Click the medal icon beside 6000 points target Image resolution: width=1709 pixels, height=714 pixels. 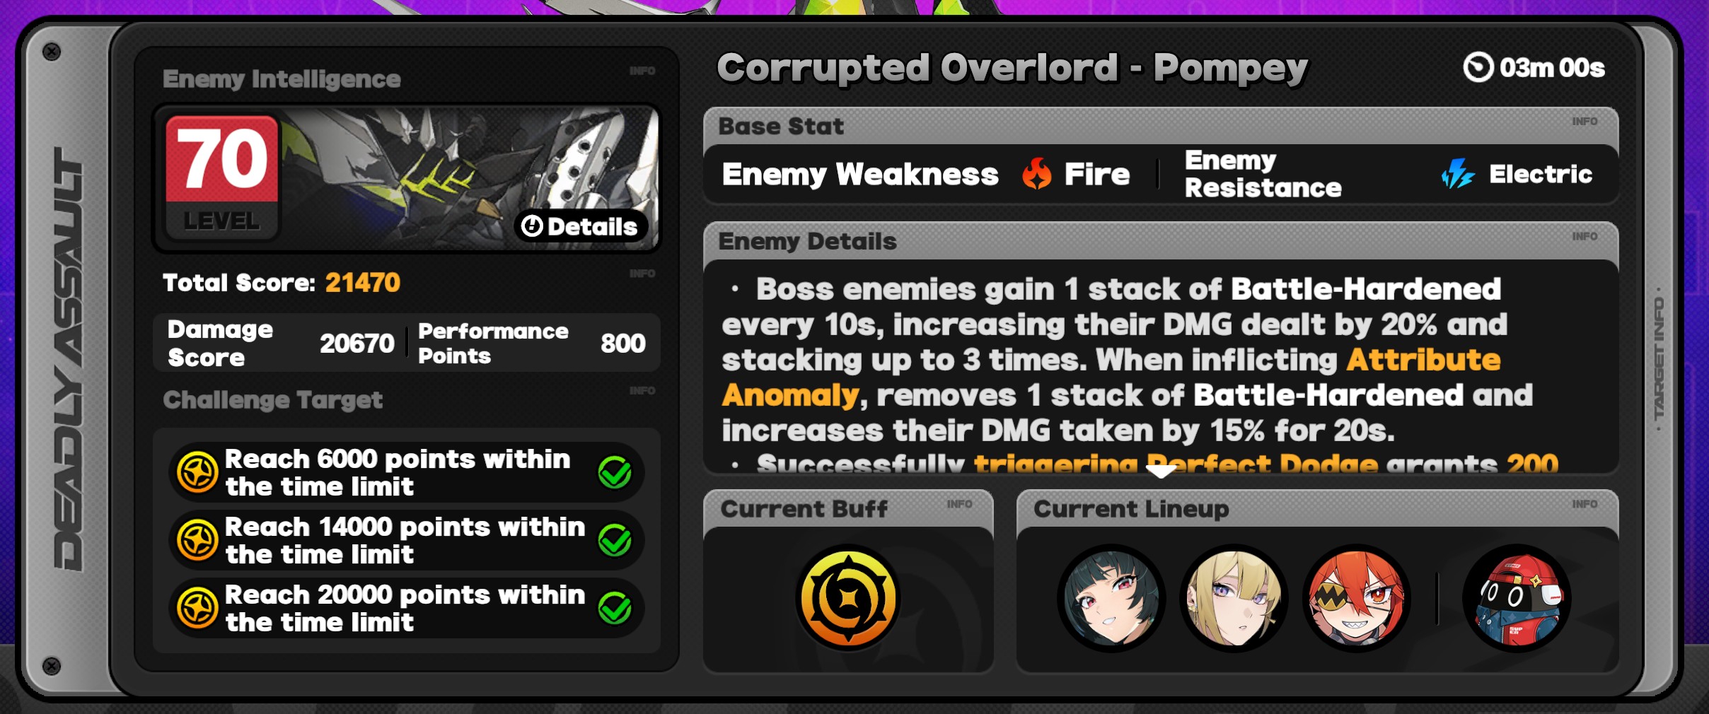197,472
